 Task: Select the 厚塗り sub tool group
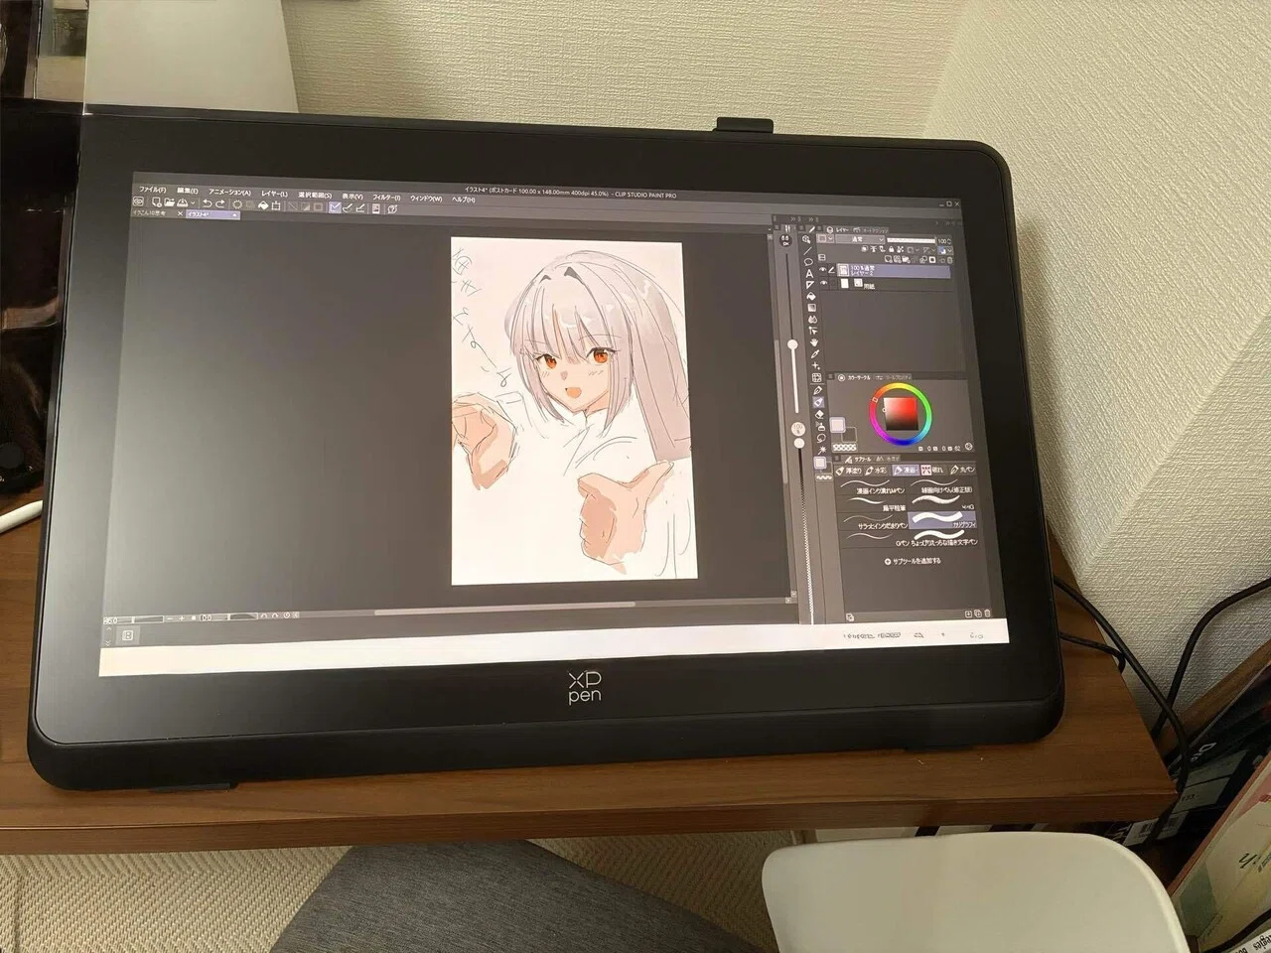(x=848, y=471)
